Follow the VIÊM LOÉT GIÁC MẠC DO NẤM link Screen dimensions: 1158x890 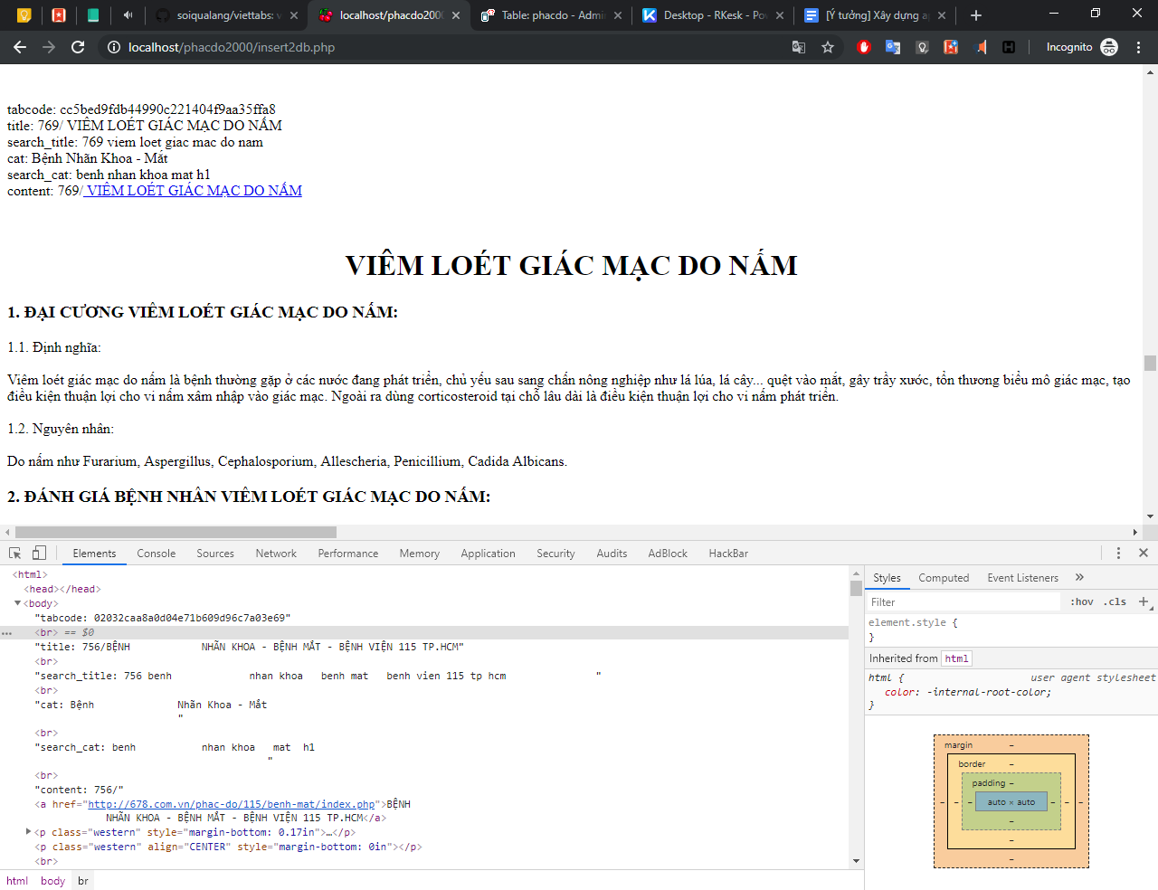pyautogui.click(x=193, y=191)
